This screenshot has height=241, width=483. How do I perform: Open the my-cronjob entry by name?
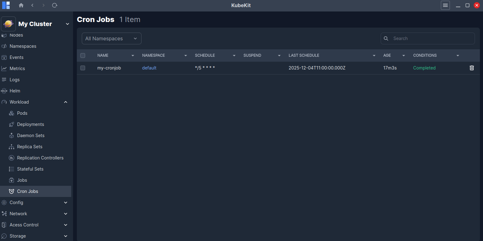[109, 68]
